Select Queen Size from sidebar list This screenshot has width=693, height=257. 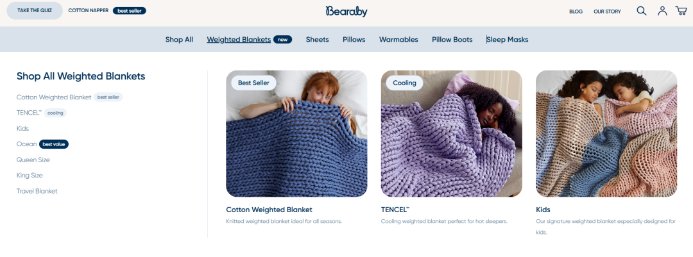(33, 160)
